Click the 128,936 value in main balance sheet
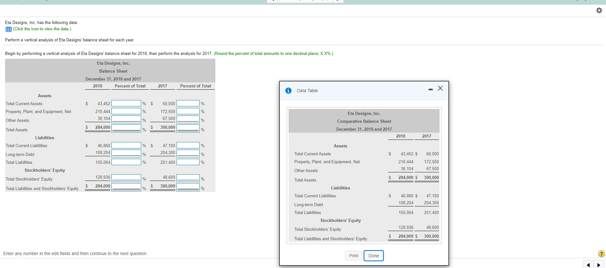The height and width of the screenshot is (268, 606). pyautogui.click(x=103, y=177)
